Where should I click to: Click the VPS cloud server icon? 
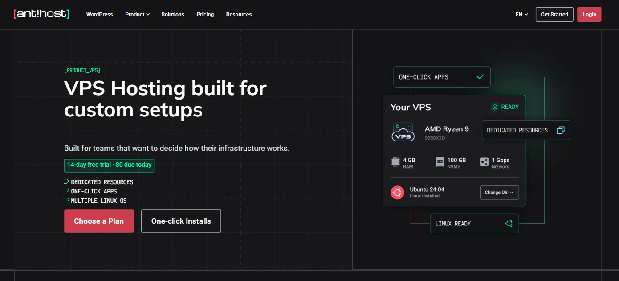point(403,132)
